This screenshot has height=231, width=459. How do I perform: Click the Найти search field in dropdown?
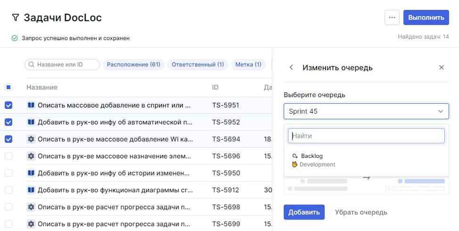click(366, 136)
